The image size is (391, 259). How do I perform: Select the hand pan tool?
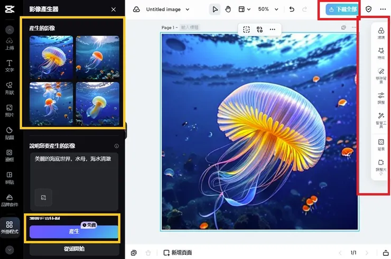[228, 10]
